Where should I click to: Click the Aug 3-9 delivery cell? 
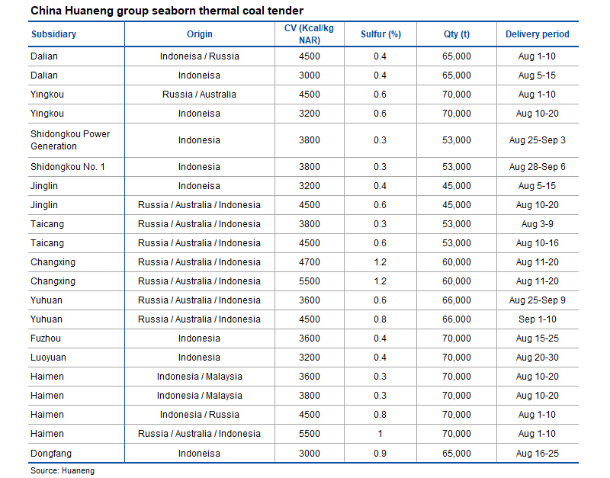tap(538, 224)
